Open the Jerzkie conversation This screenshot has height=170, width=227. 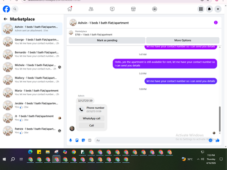pyautogui.click(x=32, y=105)
